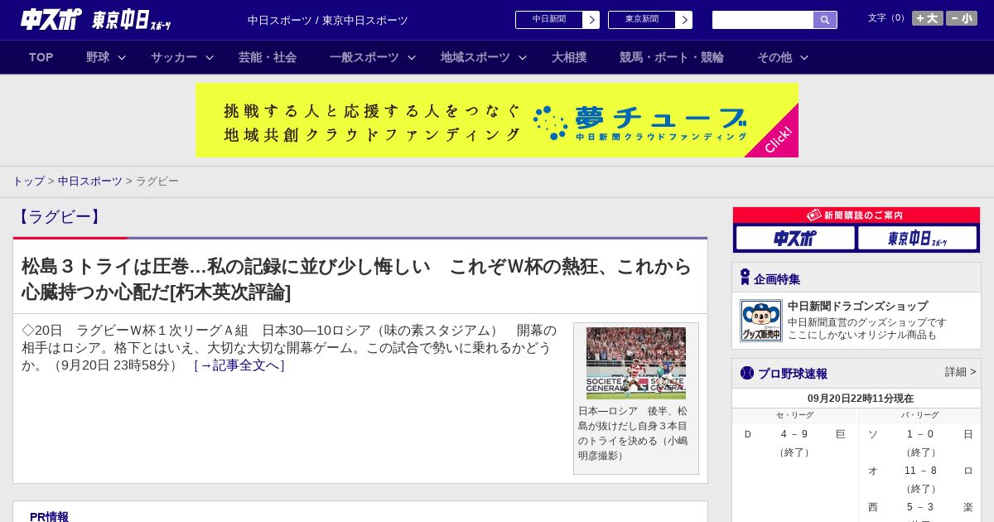Open the 松島3トライ article headline
994x522 pixels.
[x=356, y=278]
